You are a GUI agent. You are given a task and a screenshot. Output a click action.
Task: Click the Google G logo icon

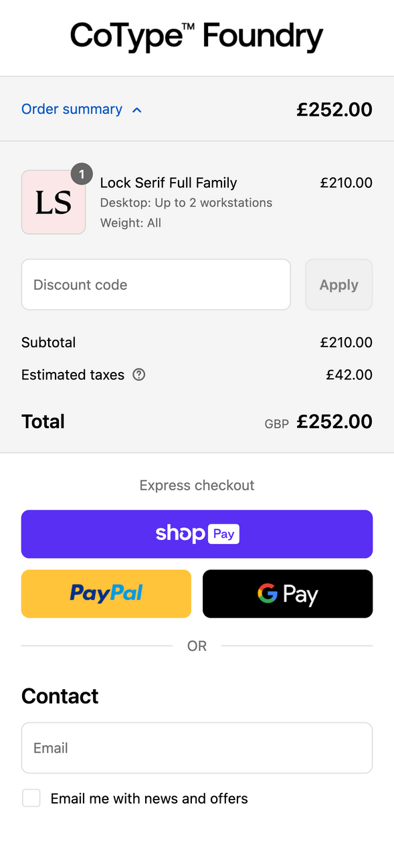(268, 593)
